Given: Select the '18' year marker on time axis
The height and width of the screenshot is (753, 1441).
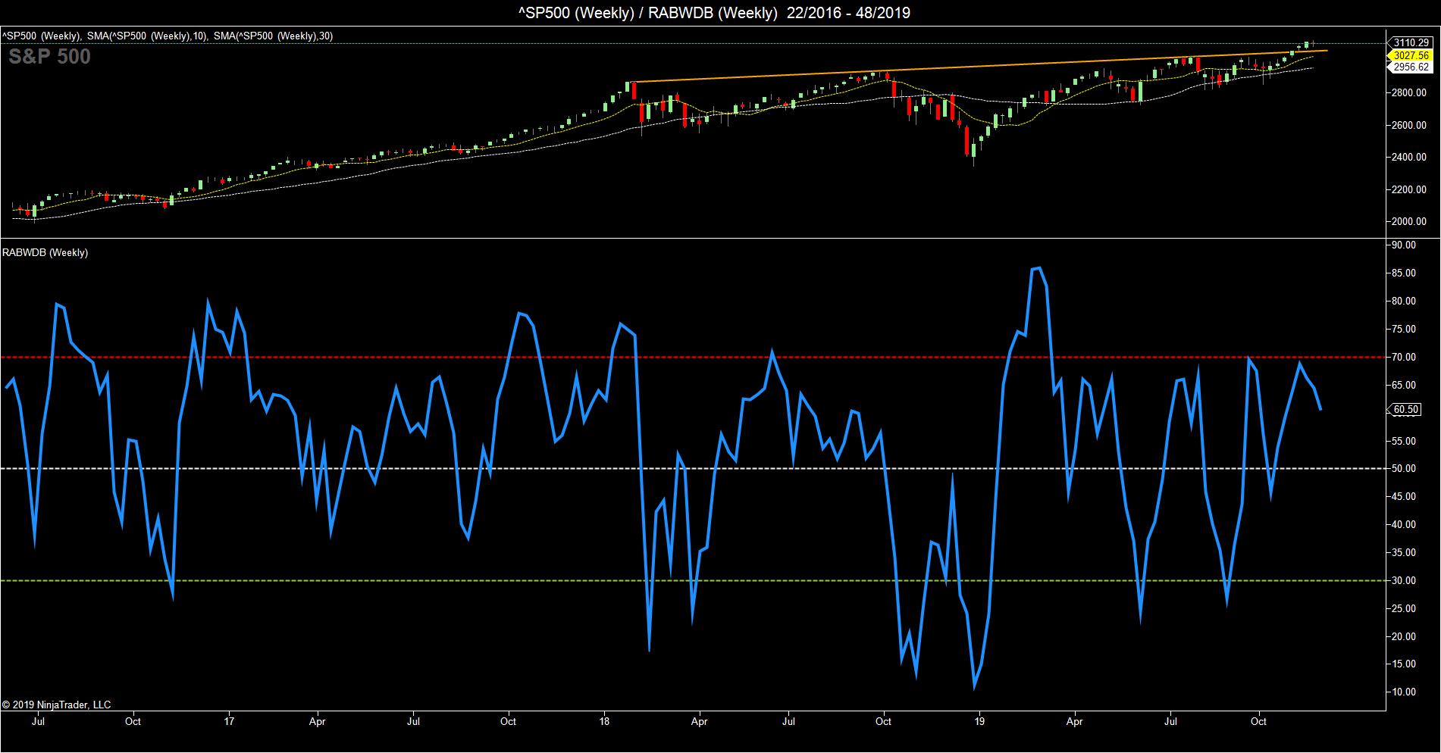Looking at the screenshot, I should coord(604,721).
